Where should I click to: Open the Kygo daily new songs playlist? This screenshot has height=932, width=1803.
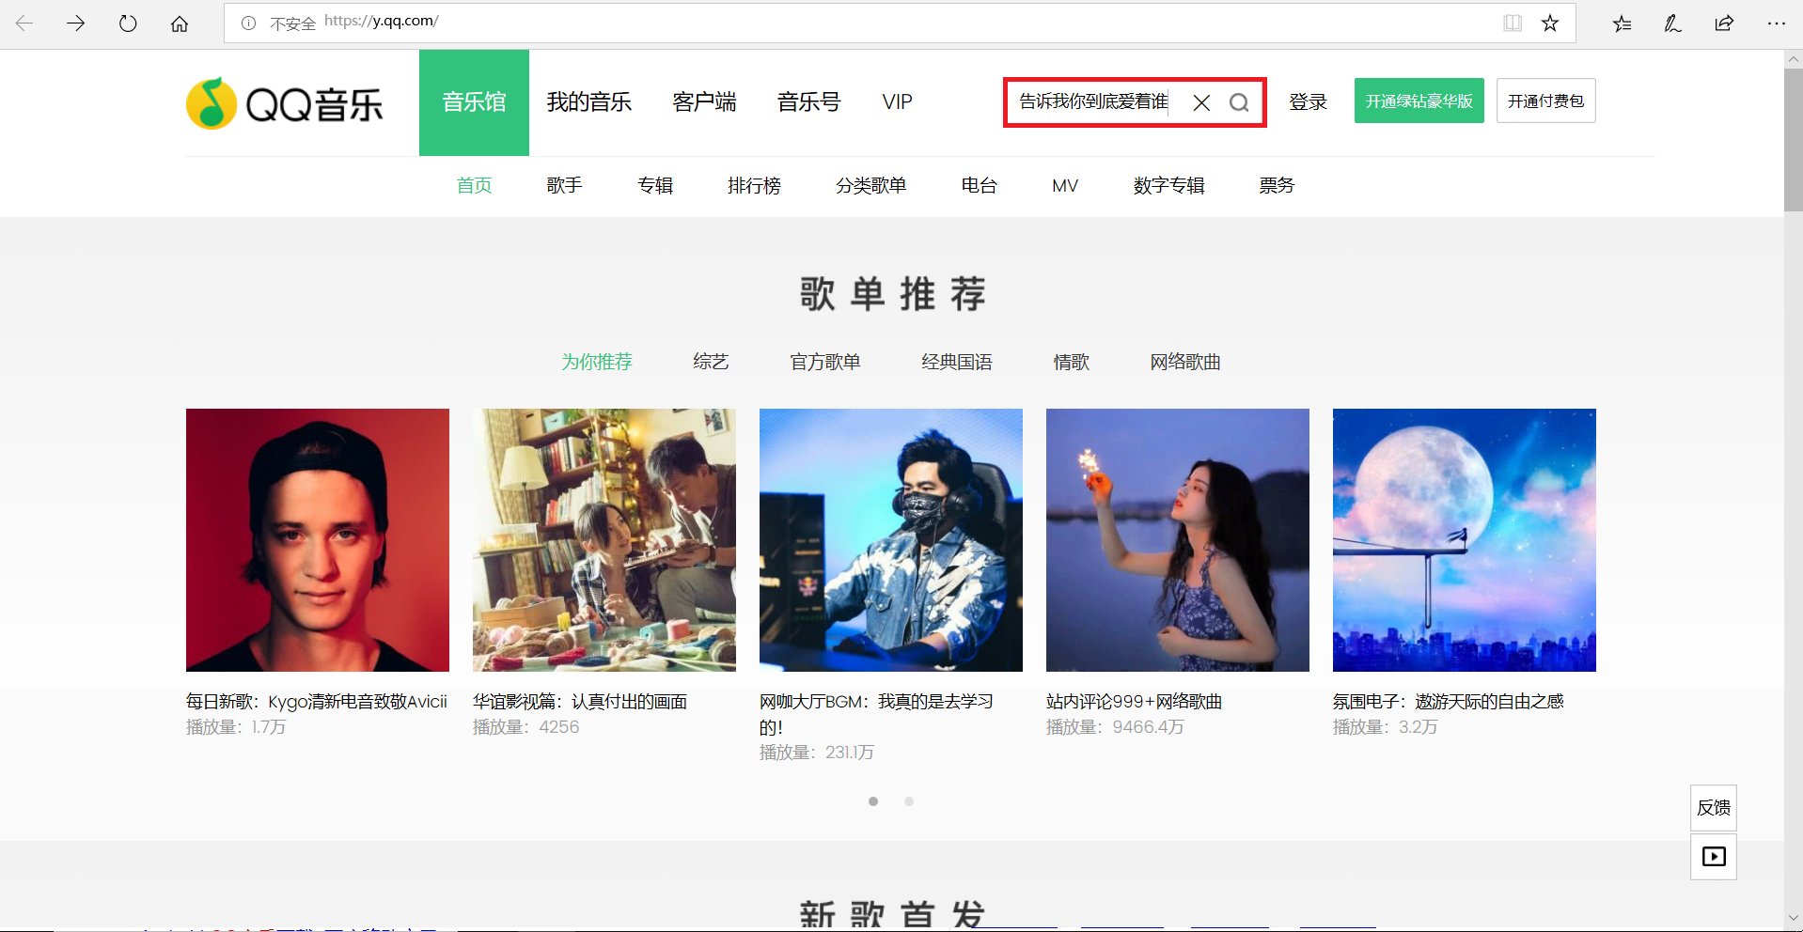pyautogui.click(x=317, y=539)
